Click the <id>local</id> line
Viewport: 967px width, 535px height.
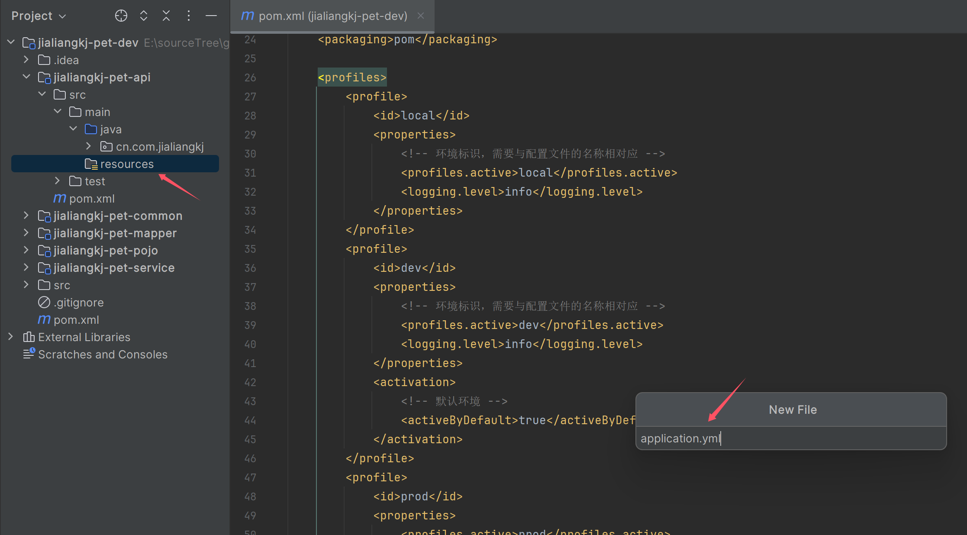(x=421, y=116)
